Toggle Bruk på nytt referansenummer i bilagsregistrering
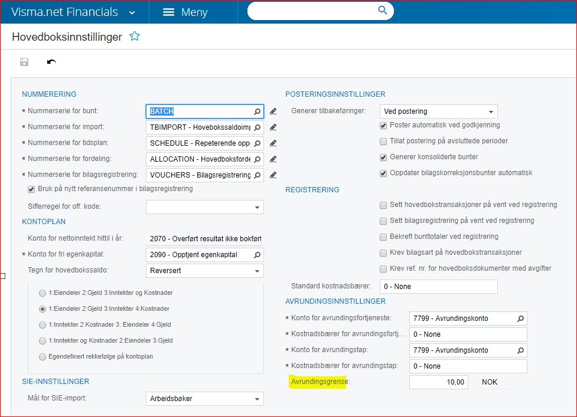This screenshot has height=417, width=577. pos(31,189)
